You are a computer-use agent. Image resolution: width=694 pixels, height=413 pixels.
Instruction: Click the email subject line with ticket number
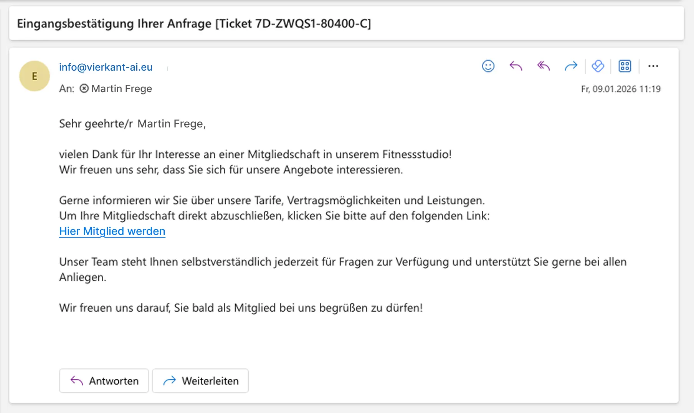click(x=194, y=24)
